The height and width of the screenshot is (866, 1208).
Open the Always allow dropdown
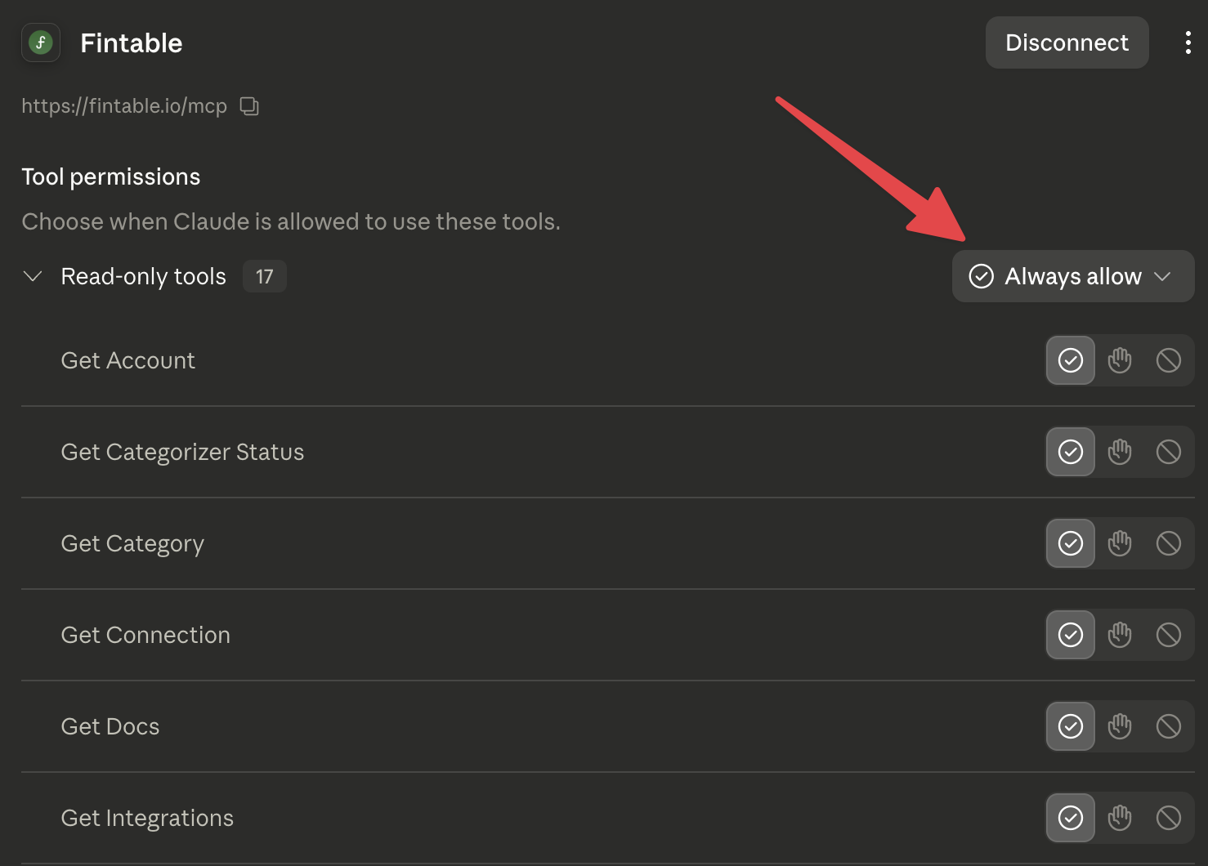(x=1072, y=276)
